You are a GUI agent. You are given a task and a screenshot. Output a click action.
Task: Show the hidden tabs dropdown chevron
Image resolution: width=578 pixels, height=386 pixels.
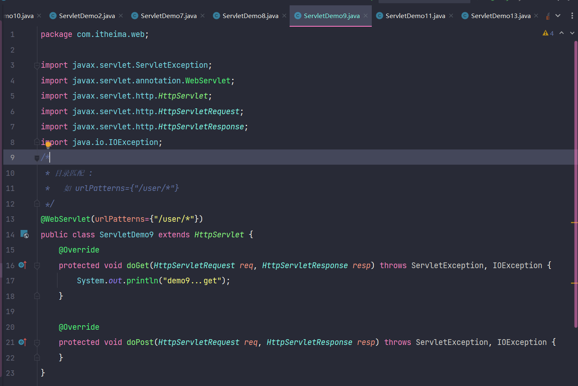pos(558,16)
